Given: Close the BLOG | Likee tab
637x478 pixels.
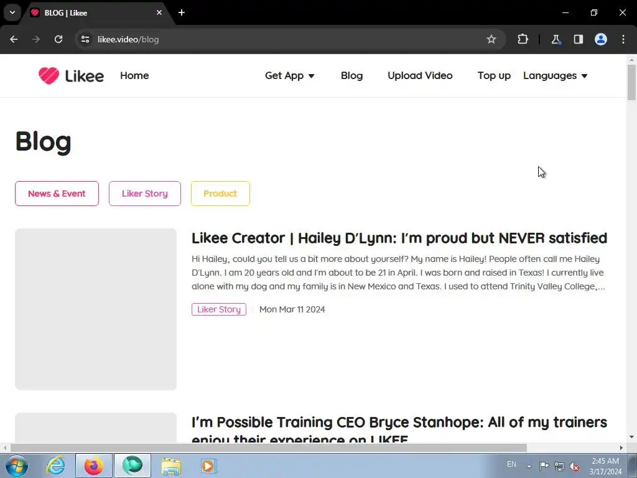Looking at the screenshot, I should (x=159, y=12).
